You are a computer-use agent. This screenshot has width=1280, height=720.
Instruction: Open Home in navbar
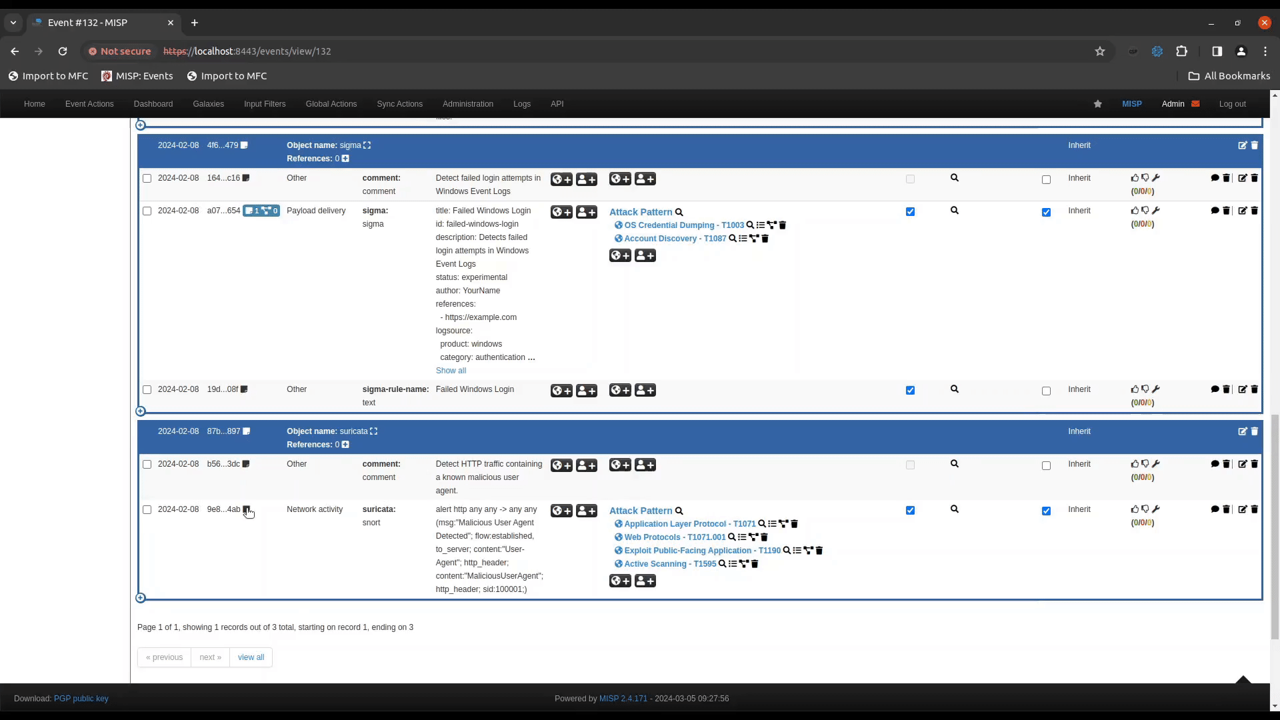[35, 104]
